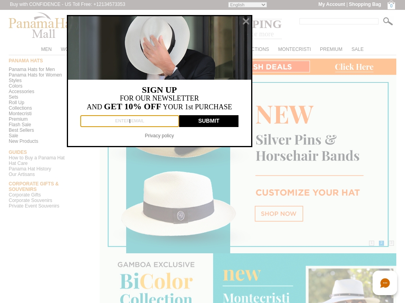Click the Panama Hat Mall logo

38,26
